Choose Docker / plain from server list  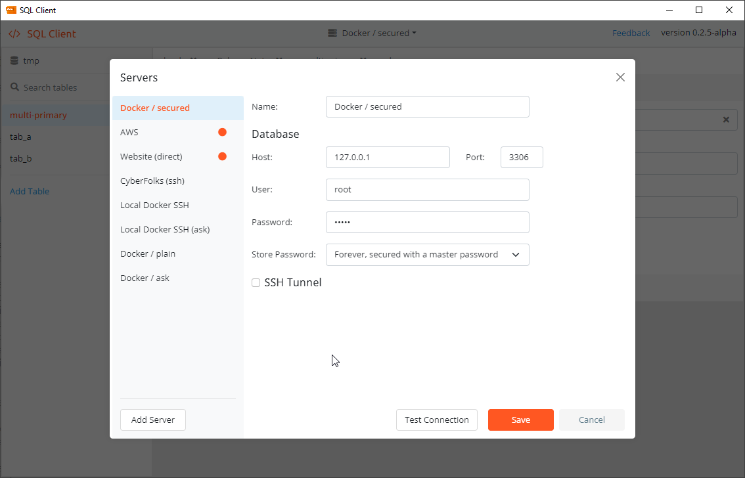(x=148, y=253)
